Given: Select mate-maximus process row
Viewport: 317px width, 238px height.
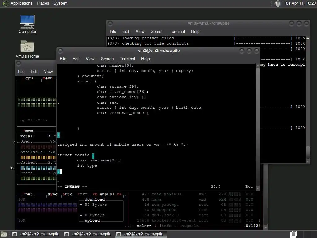Looking at the screenshot, I should pyautogui.click(x=196, y=194).
